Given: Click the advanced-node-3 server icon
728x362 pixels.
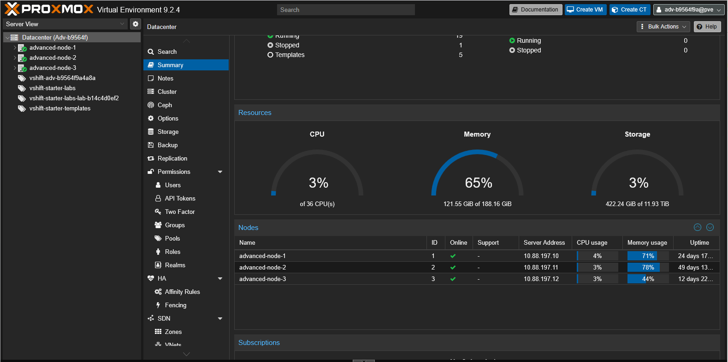Looking at the screenshot, I should [x=22, y=68].
